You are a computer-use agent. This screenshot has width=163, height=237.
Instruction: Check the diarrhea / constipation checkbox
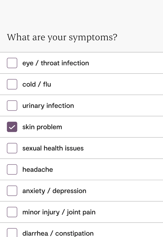click(x=12, y=233)
